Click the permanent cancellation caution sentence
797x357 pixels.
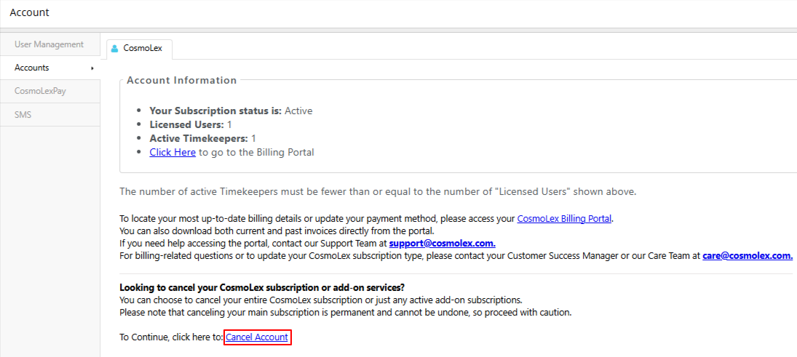pyautogui.click(x=346, y=312)
